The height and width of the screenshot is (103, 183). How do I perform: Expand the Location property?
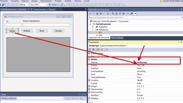coord(89,80)
